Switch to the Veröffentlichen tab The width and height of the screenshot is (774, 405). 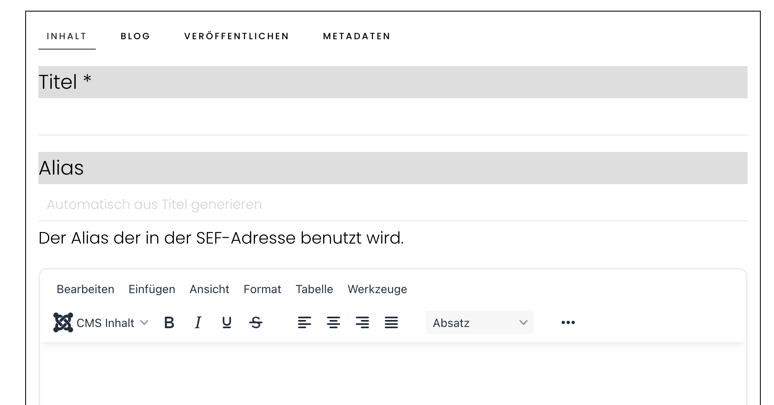[236, 36]
